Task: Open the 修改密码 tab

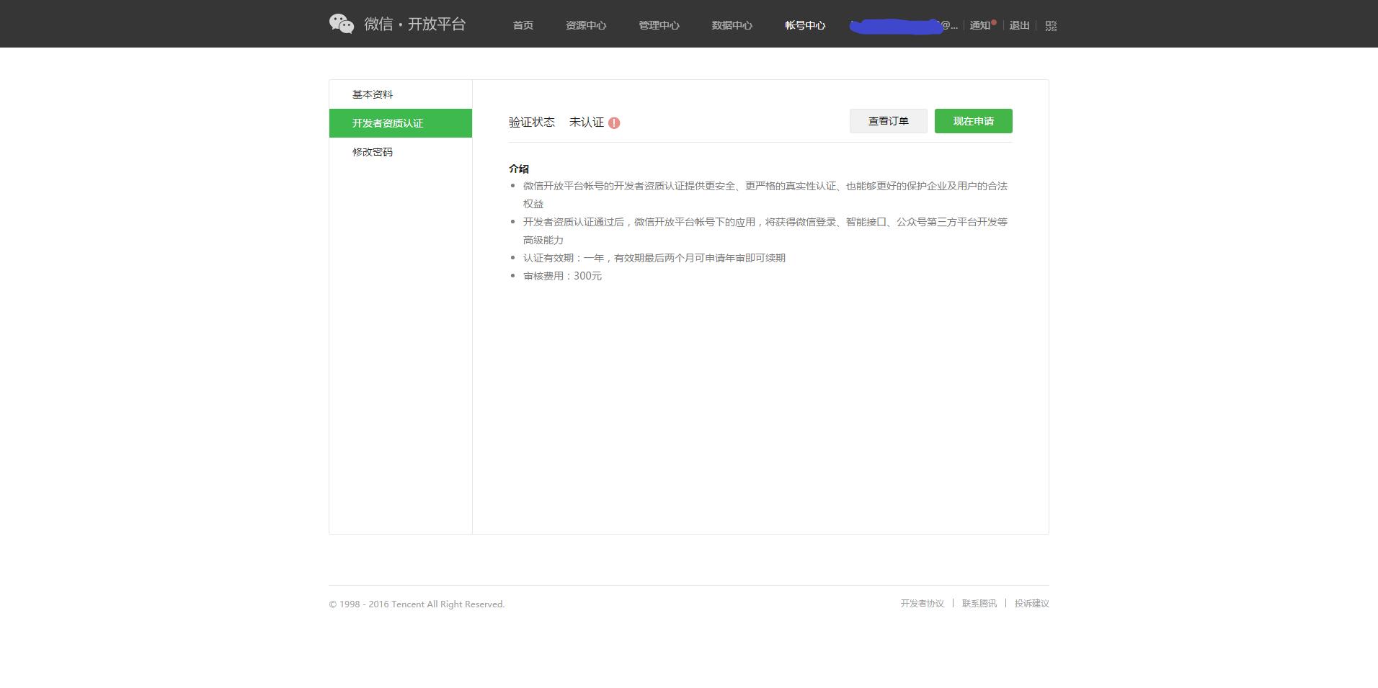Action: click(372, 152)
